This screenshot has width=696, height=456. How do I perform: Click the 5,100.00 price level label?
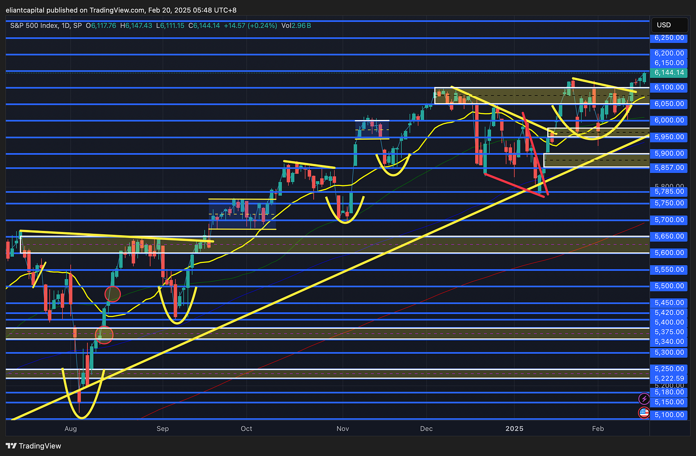click(669, 415)
